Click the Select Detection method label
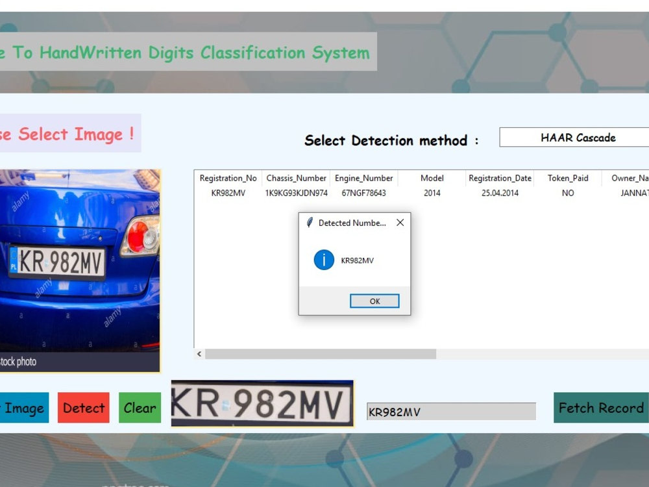The image size is (649, 487). click(391, 140)
